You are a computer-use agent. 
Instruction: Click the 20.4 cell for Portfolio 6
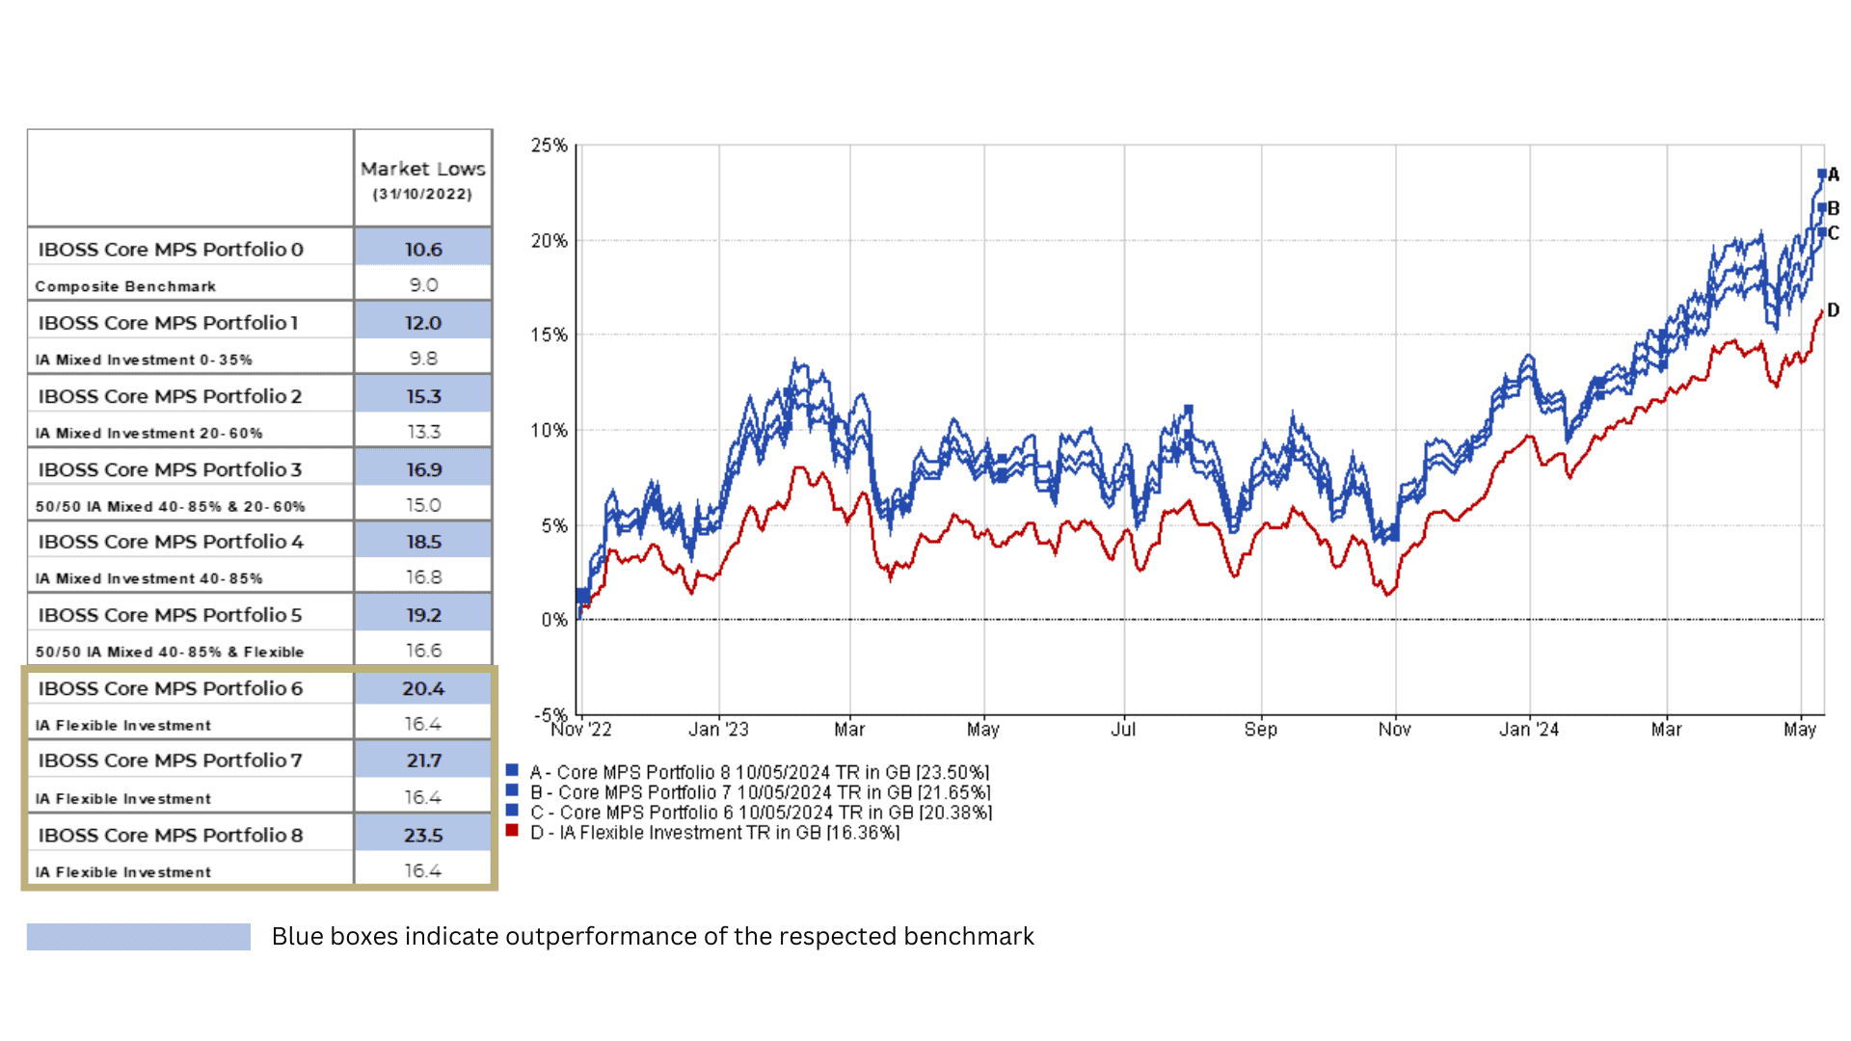click(x=423, y=688)
